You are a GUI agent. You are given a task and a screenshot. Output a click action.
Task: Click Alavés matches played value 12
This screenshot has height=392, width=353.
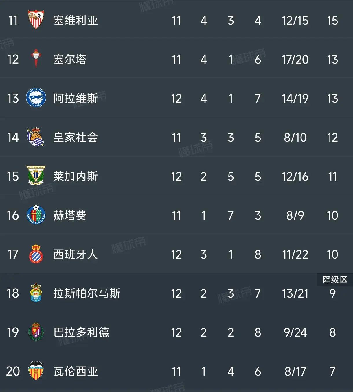177,99
